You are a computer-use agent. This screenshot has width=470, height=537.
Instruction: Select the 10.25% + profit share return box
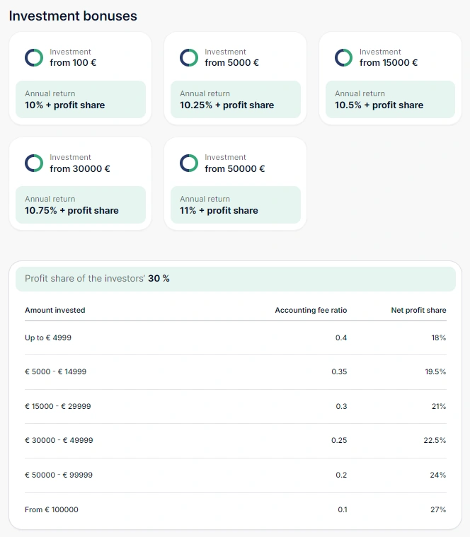[x=236, y=99]
